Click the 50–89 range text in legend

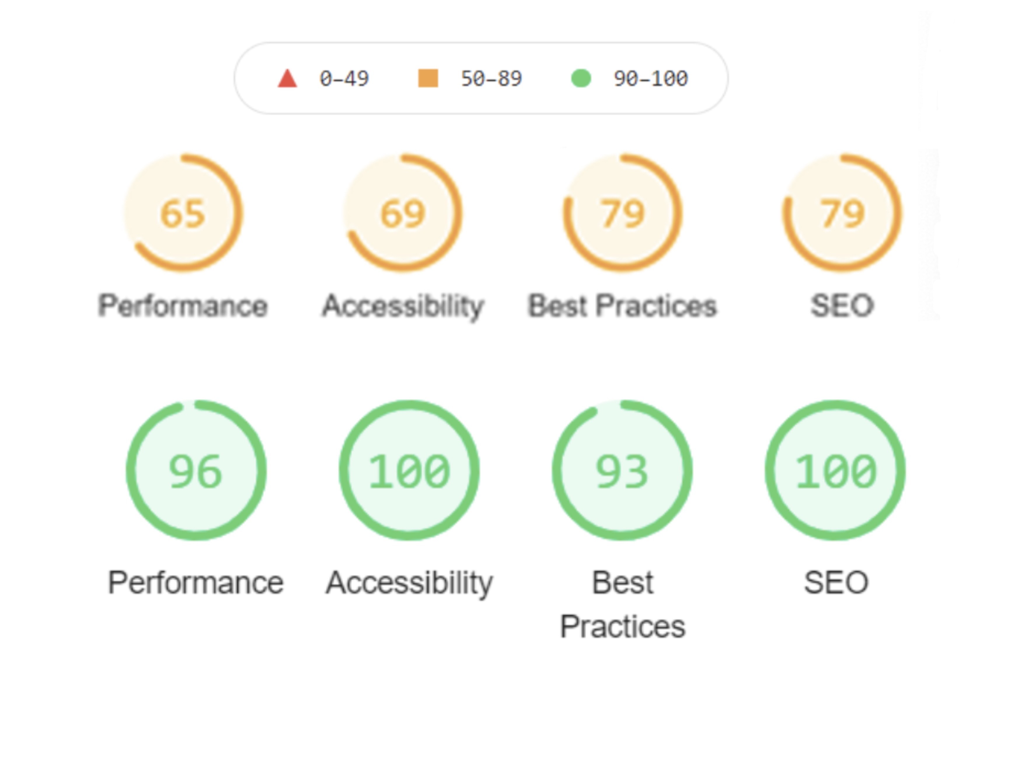click(x=491, y=78)
